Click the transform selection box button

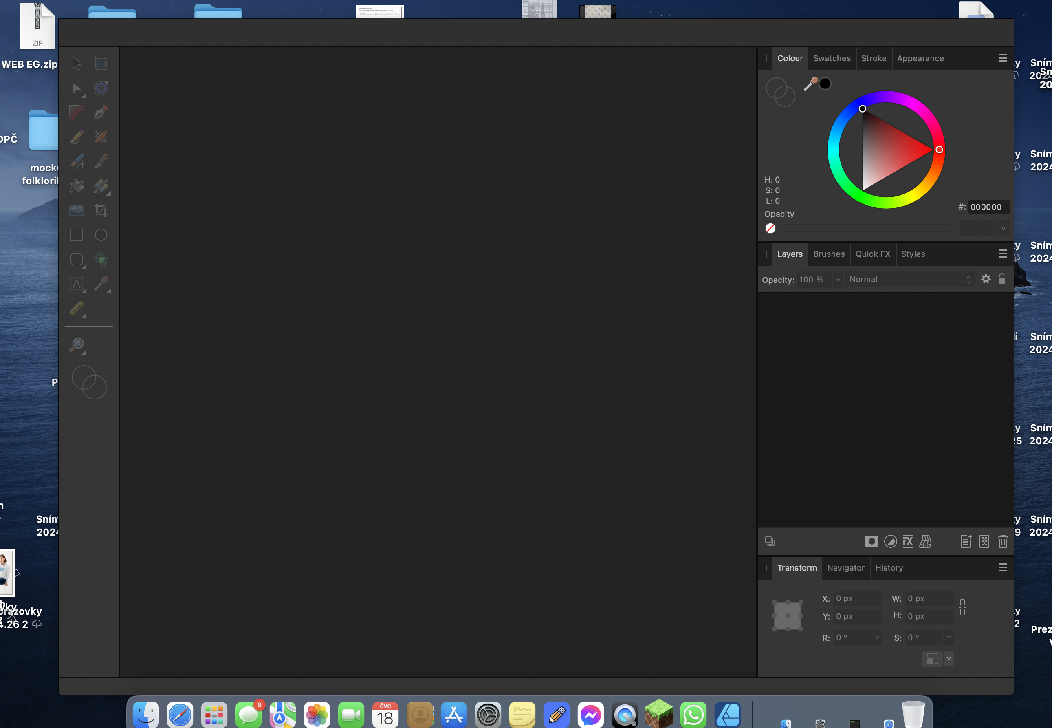tap(932, 659)
